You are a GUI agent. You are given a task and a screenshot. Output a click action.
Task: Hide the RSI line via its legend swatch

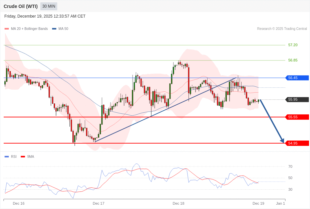6,157
